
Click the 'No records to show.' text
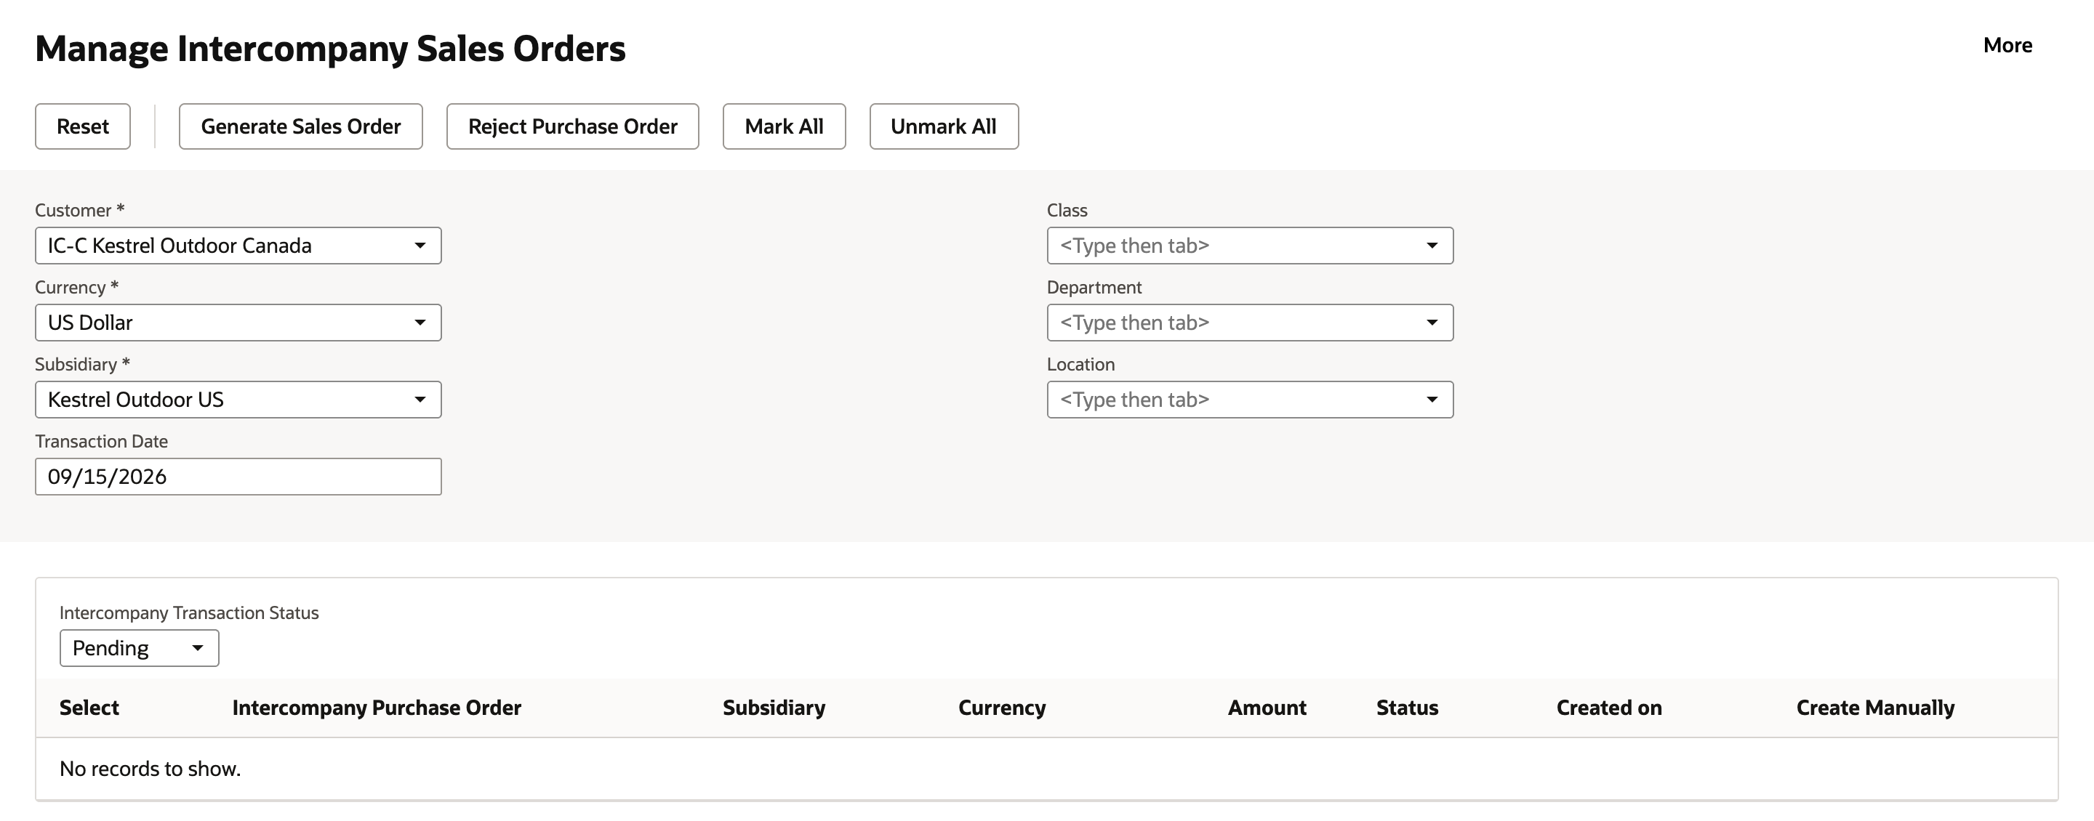tap(151, 768)
